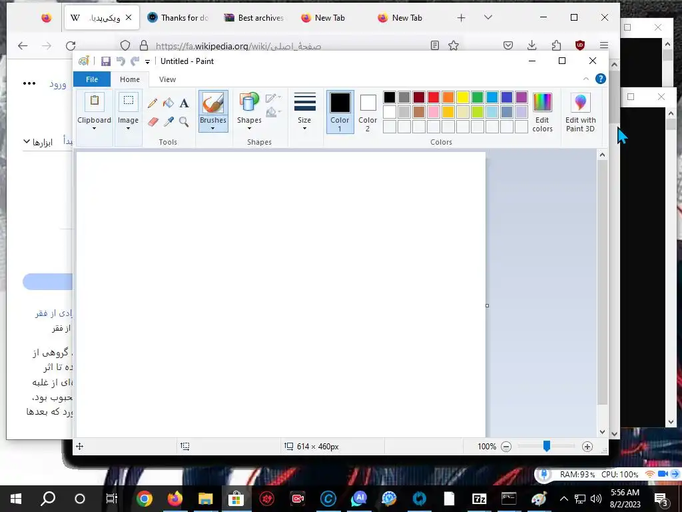
Task: Click the Paint zoom out minus button
Action: pos(506,446)
